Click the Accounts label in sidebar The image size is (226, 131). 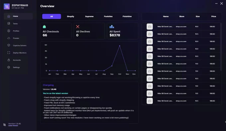point(17,60)
